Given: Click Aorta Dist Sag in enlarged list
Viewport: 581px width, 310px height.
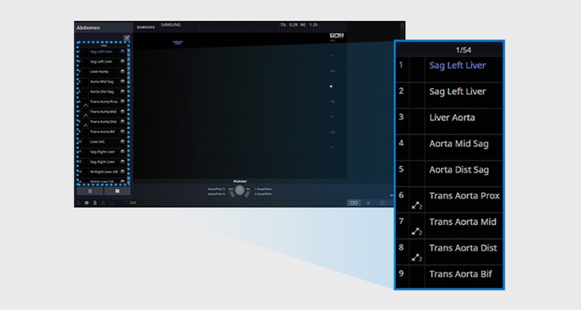Looking at the screenshot, I should 458,170.
